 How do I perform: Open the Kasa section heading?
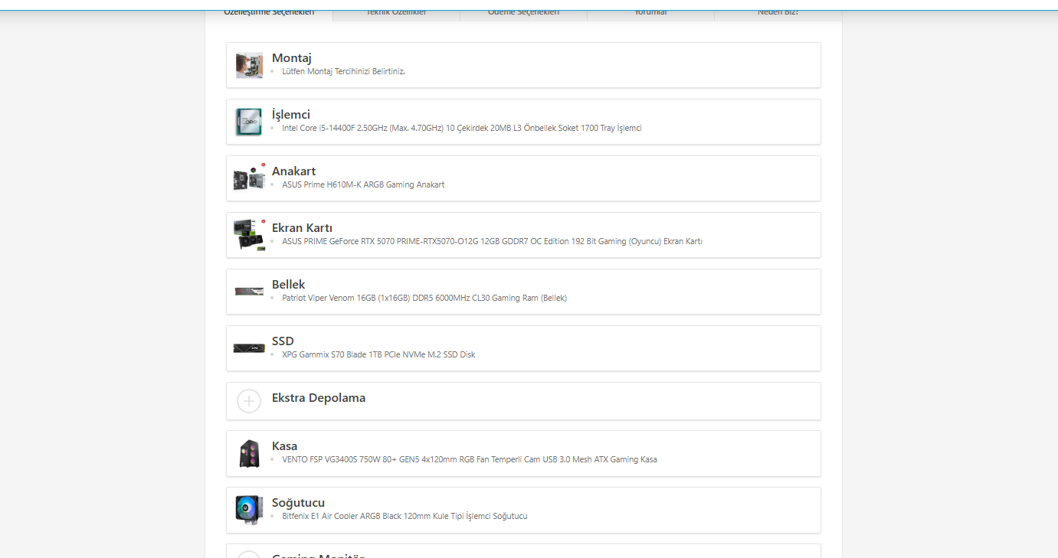pos(284,446)
